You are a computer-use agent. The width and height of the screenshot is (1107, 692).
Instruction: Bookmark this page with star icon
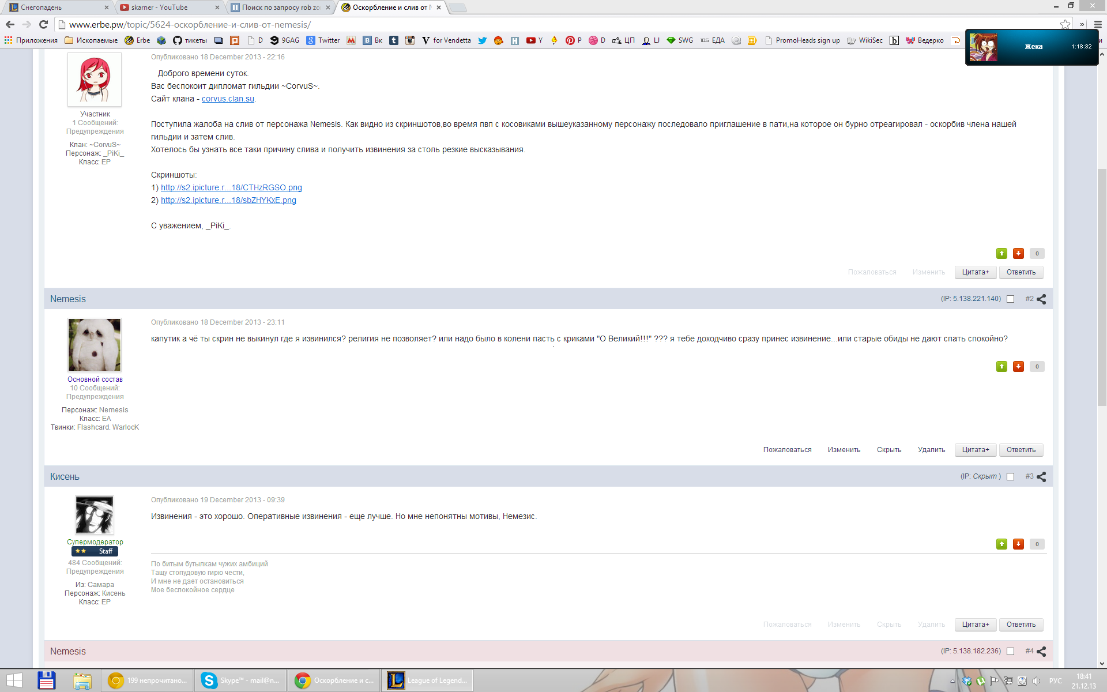(1065, 24)
